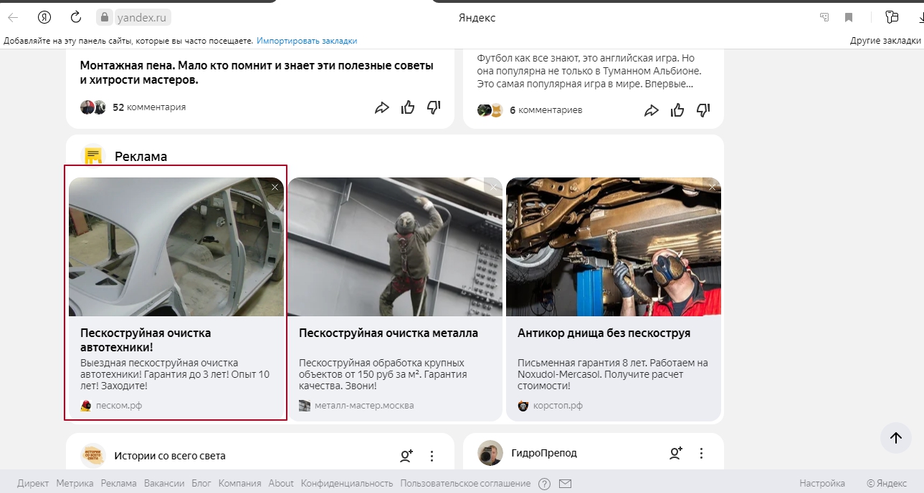The height and width of the screenshot is (493, 924).
Task: Share the Монтажная пена article
Action: pyautogui.click(x=382, y=107)
